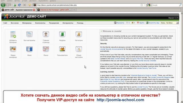Close the Администрирование tab
Screen dimensions: 183x103
point(34,10)
